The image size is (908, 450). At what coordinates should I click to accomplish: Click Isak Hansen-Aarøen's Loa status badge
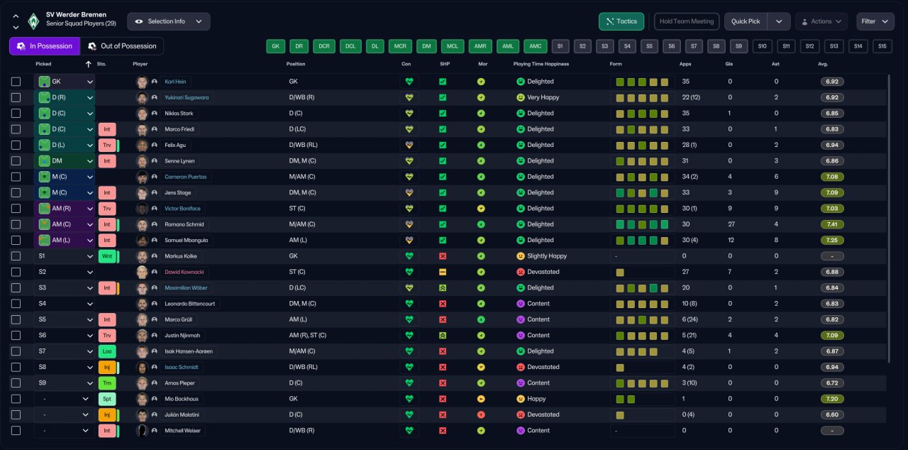107,351
